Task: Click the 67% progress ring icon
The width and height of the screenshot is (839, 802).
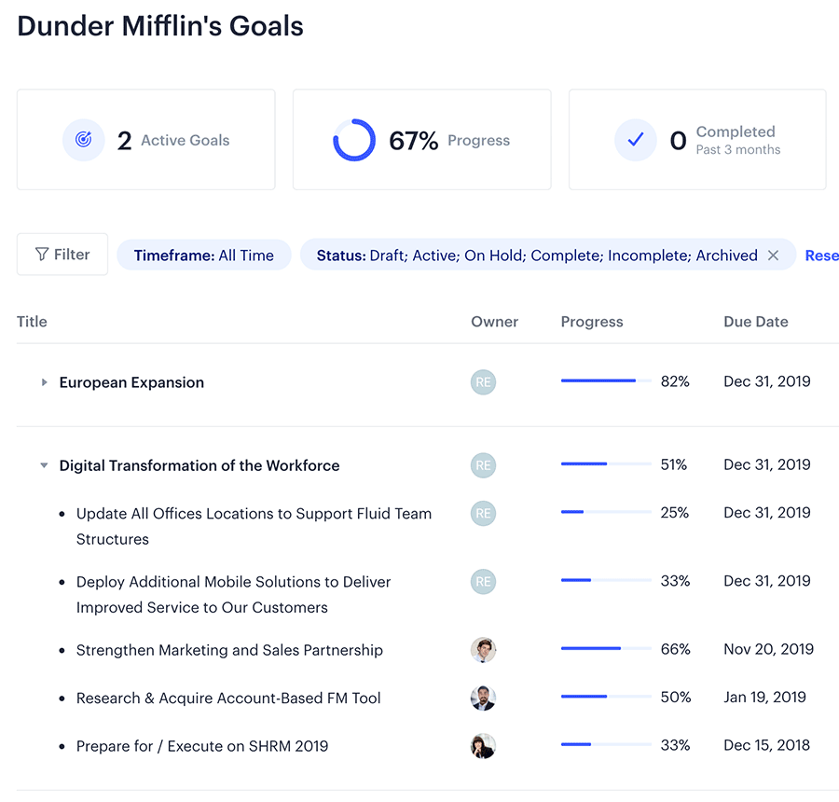Action: pyautogui.click(x=353, y=140)
